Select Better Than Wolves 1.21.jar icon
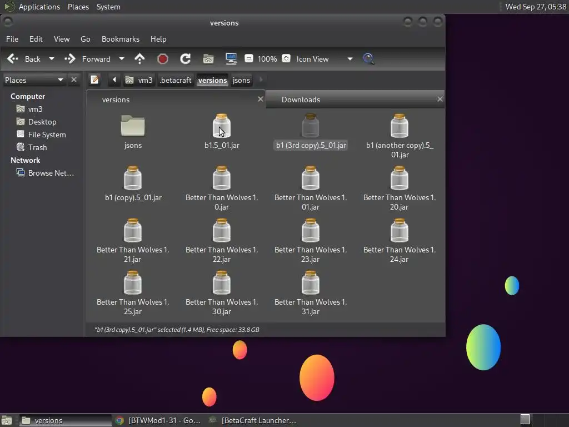569x427 pixels. coord(133,230)
